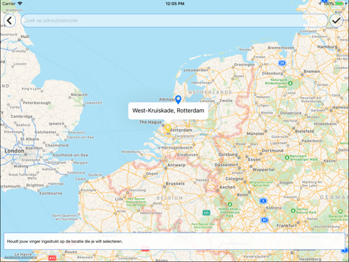Click the Wi-Fi icon in status bar

[x=20, y=4]
